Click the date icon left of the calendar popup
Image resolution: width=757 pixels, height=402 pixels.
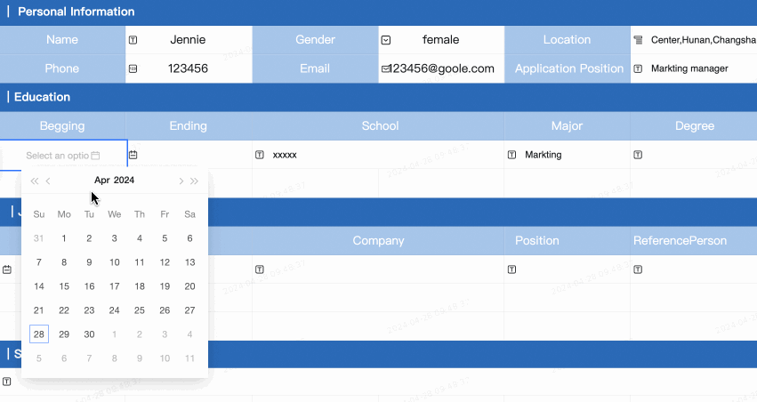[x=7, y=269]
